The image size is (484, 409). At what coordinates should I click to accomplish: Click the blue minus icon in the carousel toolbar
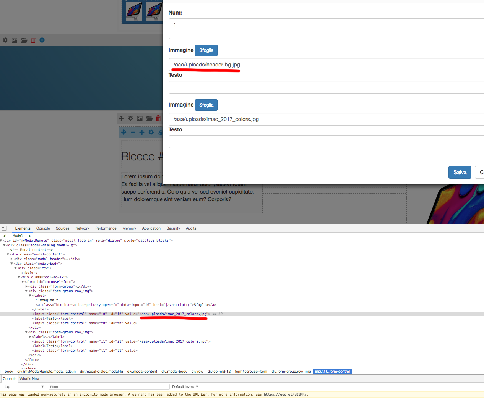133,132
